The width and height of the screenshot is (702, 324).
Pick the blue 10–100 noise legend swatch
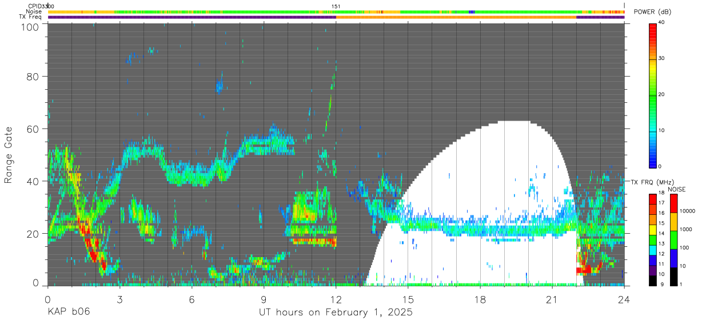pyautogui.click(x=673, y=258)
